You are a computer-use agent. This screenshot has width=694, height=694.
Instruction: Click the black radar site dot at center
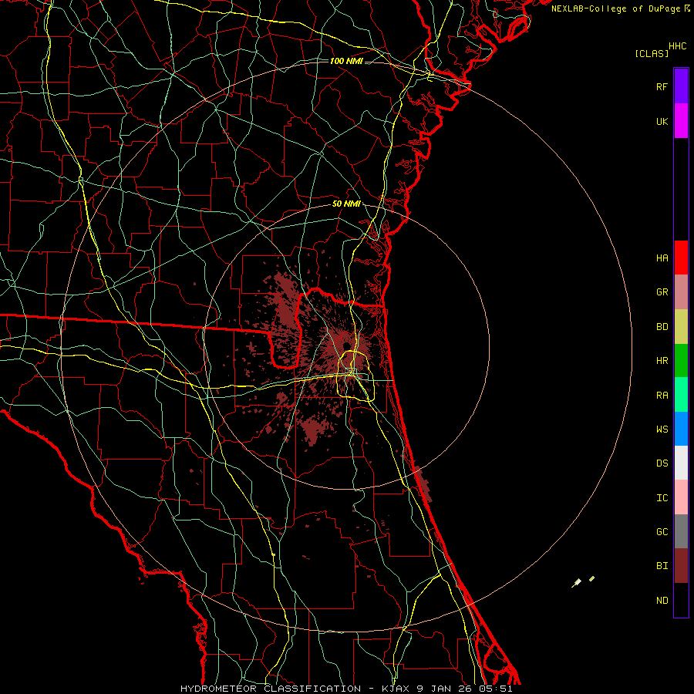pyautogui.click(x=346, y=346)
